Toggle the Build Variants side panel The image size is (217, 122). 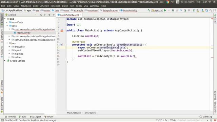2,105
